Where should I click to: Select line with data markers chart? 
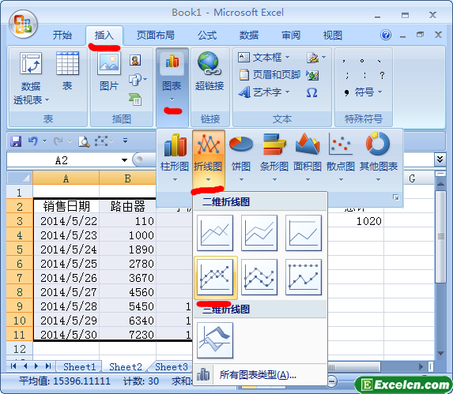pos(215,277)
